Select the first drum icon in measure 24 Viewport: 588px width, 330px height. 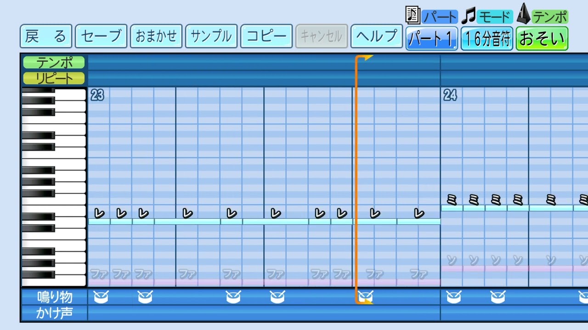pyautogui.click(x=453, y=297)
